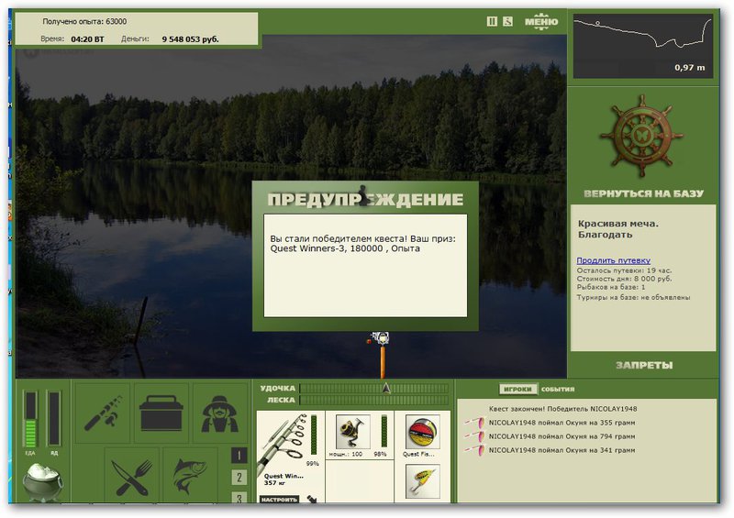Image resolution: width=734 pixels, height=518 pixels.
Task: Select tackle slot 3
Action: click(x=239, y=498)
